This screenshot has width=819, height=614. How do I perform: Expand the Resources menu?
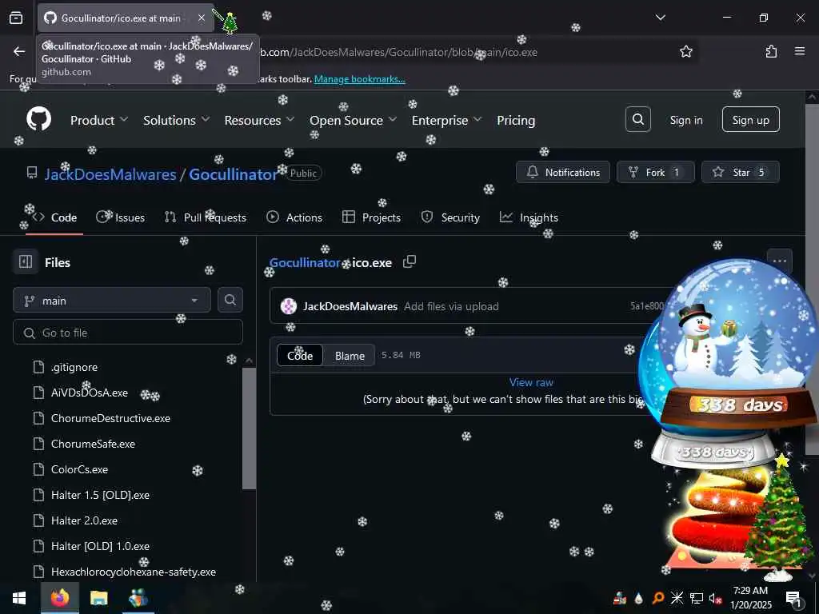click(259, 120)
